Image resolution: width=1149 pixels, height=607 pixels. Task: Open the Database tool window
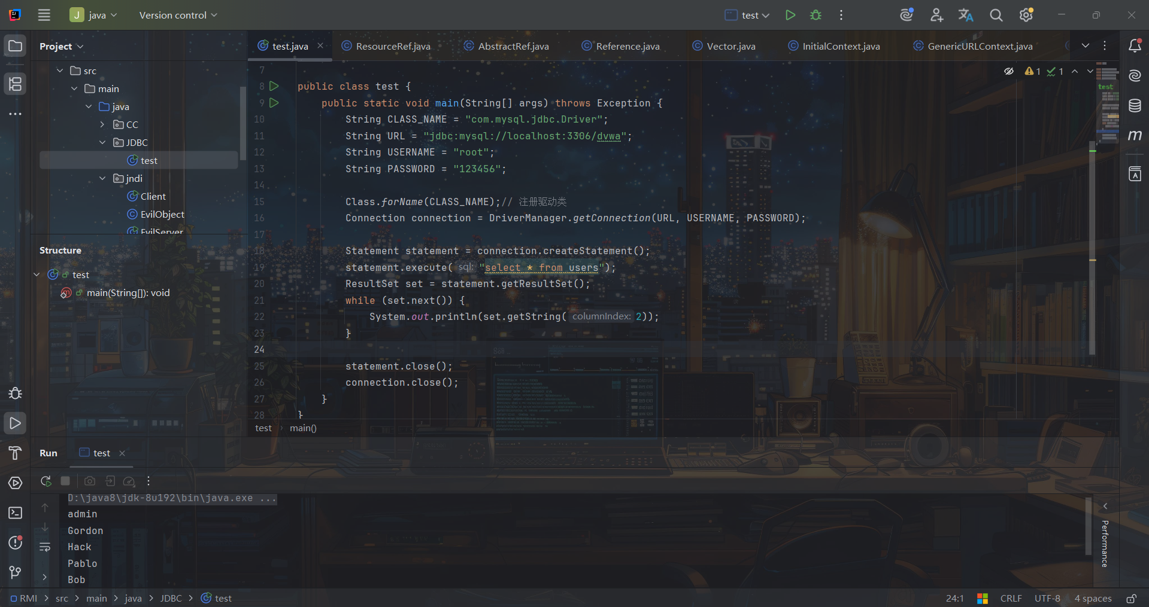click(1135, 106)
